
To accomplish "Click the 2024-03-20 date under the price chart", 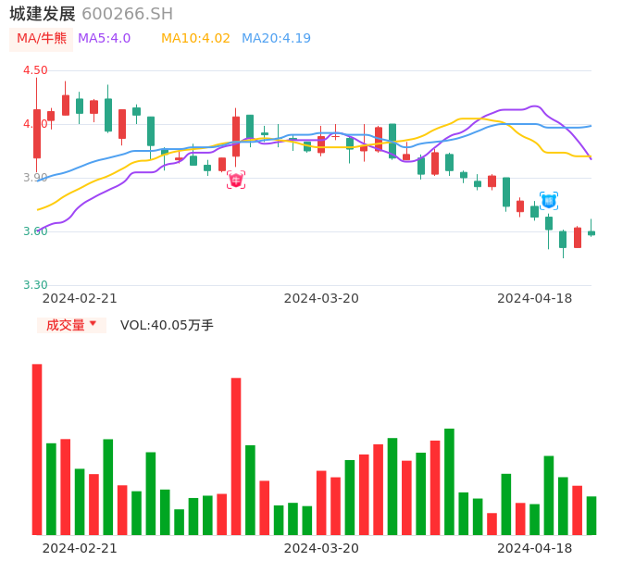I will coord(321,298).
